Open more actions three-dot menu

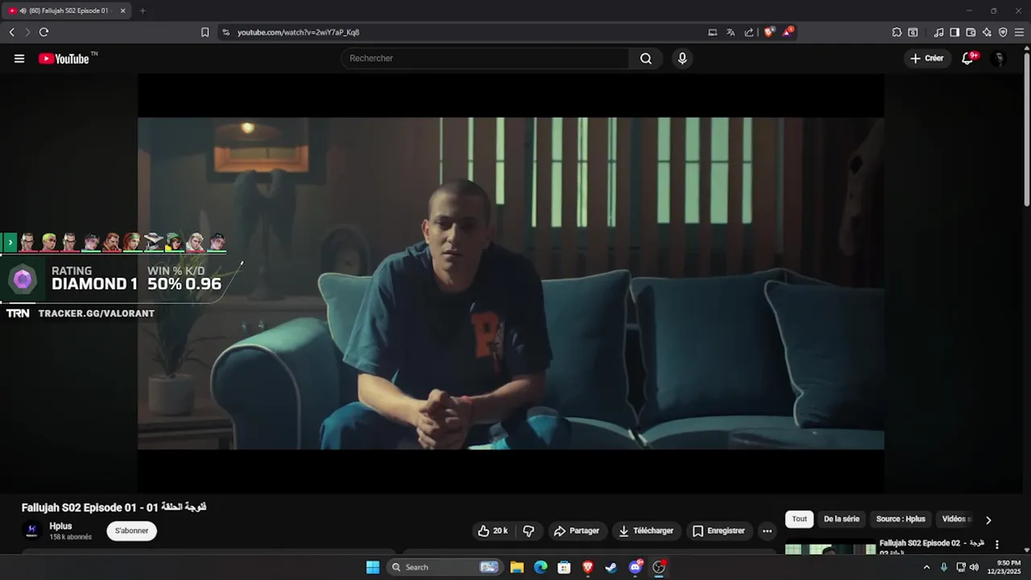[767, 531]
